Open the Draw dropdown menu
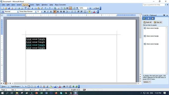The width and height of the screenshot is (169, 95). (x=4, y=86)
